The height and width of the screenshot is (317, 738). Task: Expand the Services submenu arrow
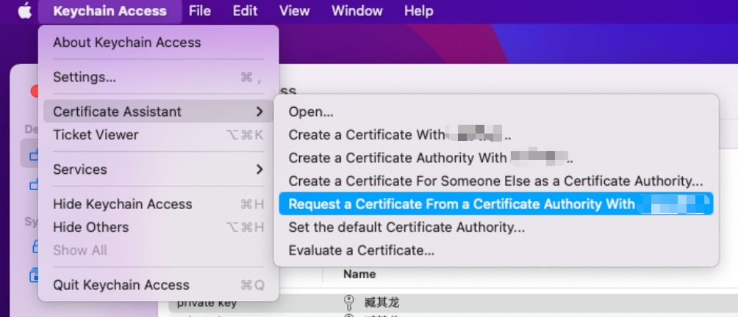point(259,170)
